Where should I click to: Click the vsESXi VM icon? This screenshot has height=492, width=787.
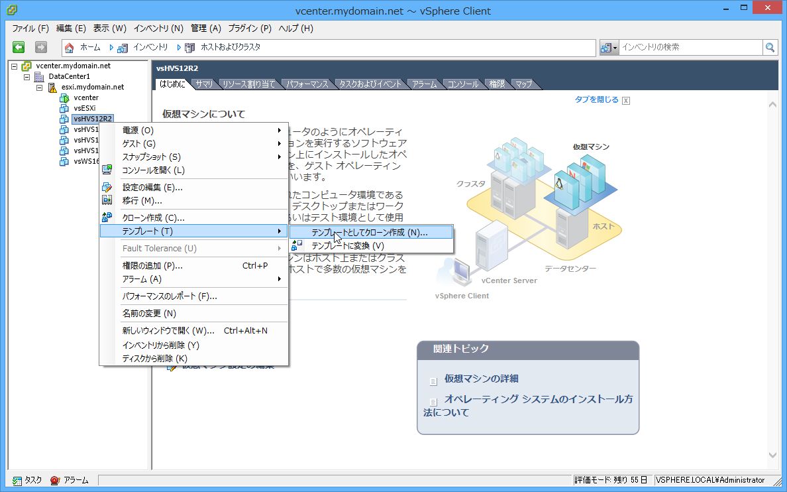(x=64, y=108)
